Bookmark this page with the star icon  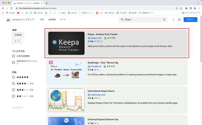(181, 8)
